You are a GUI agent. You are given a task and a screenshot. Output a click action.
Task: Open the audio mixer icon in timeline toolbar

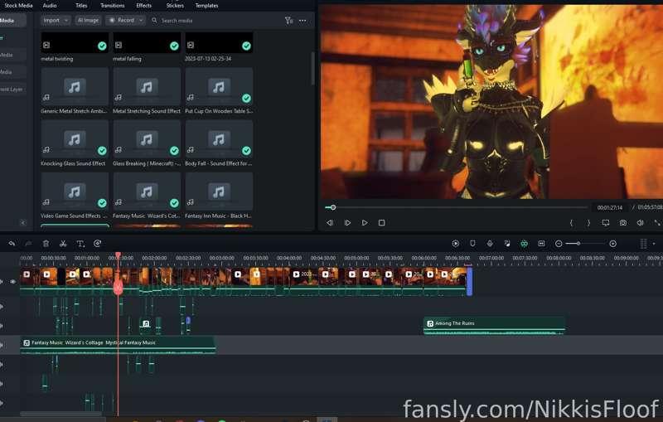click(x=507, y=244)
